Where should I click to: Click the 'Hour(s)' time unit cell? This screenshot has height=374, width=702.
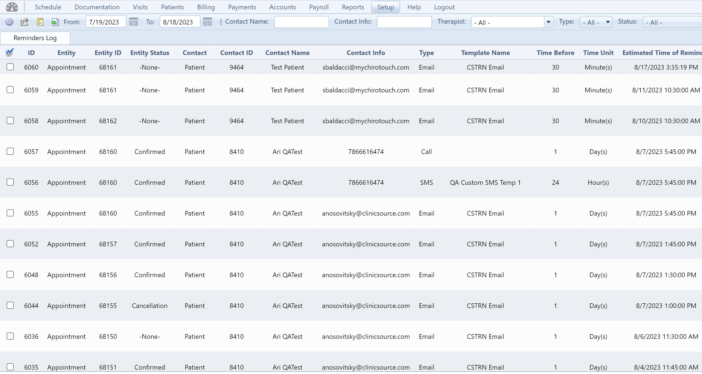coord(598,182)
